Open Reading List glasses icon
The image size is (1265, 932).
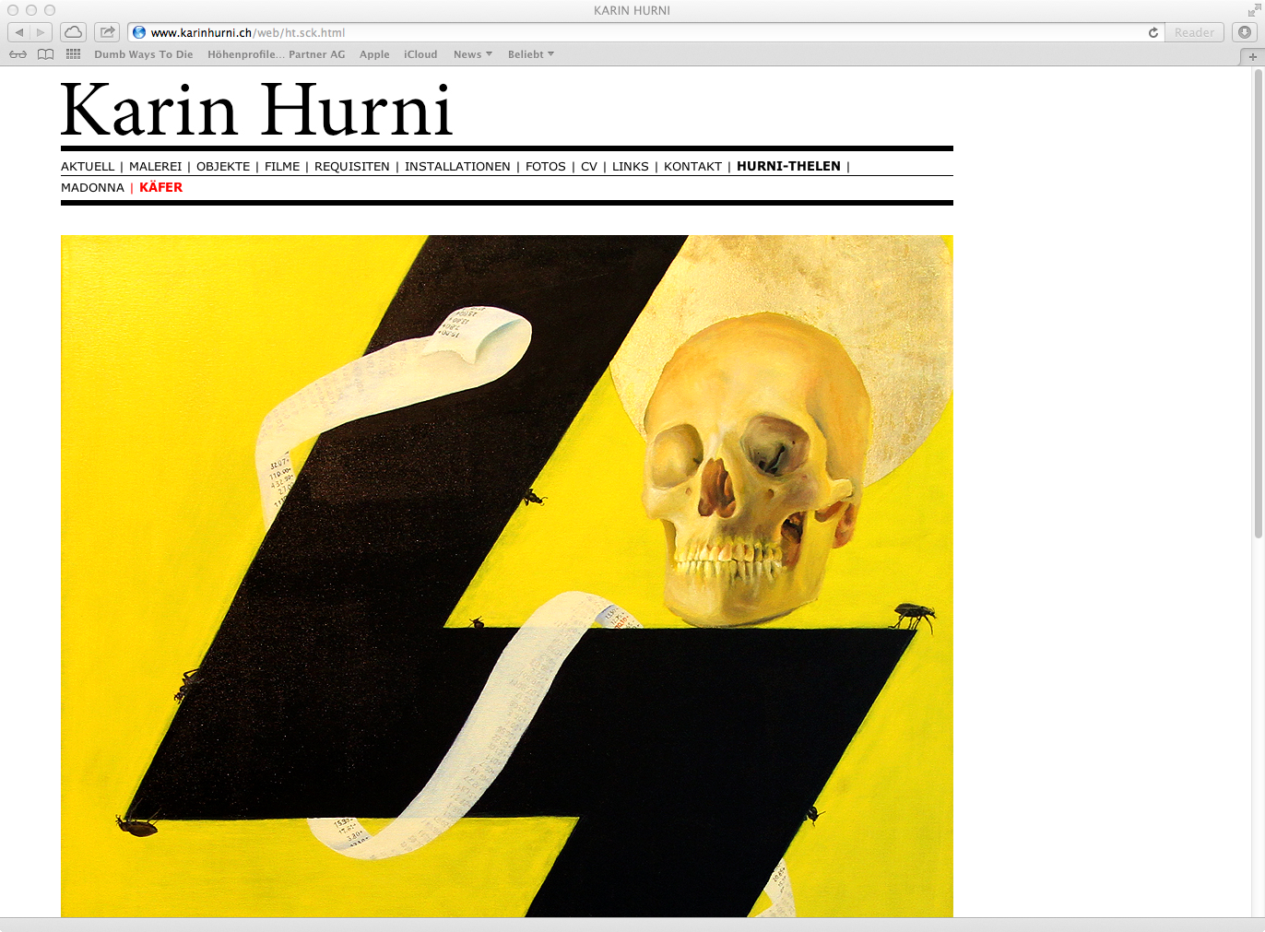(x=18, y=54)
